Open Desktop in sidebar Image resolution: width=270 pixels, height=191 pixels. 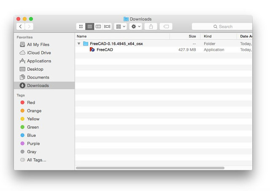(44, 69)
